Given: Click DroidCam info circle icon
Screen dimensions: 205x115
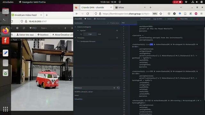Looking at the screenshot, I should click(17, 28).
